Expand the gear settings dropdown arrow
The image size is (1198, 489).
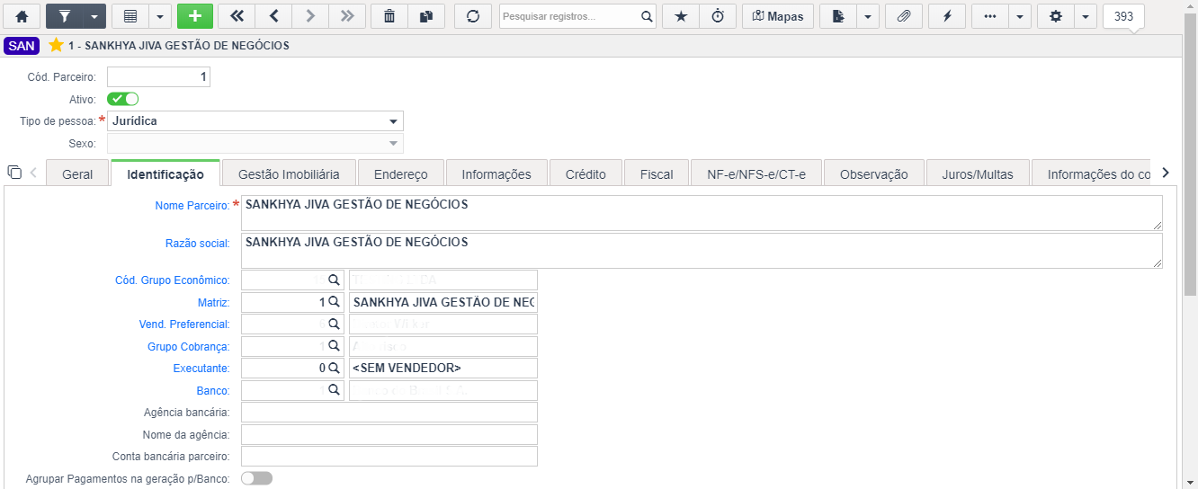1085,16
